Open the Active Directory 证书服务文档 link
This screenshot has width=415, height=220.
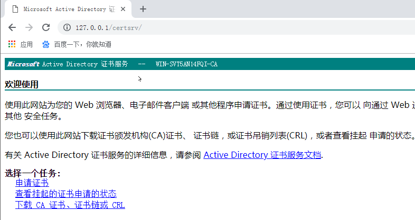tap(262, 155)
